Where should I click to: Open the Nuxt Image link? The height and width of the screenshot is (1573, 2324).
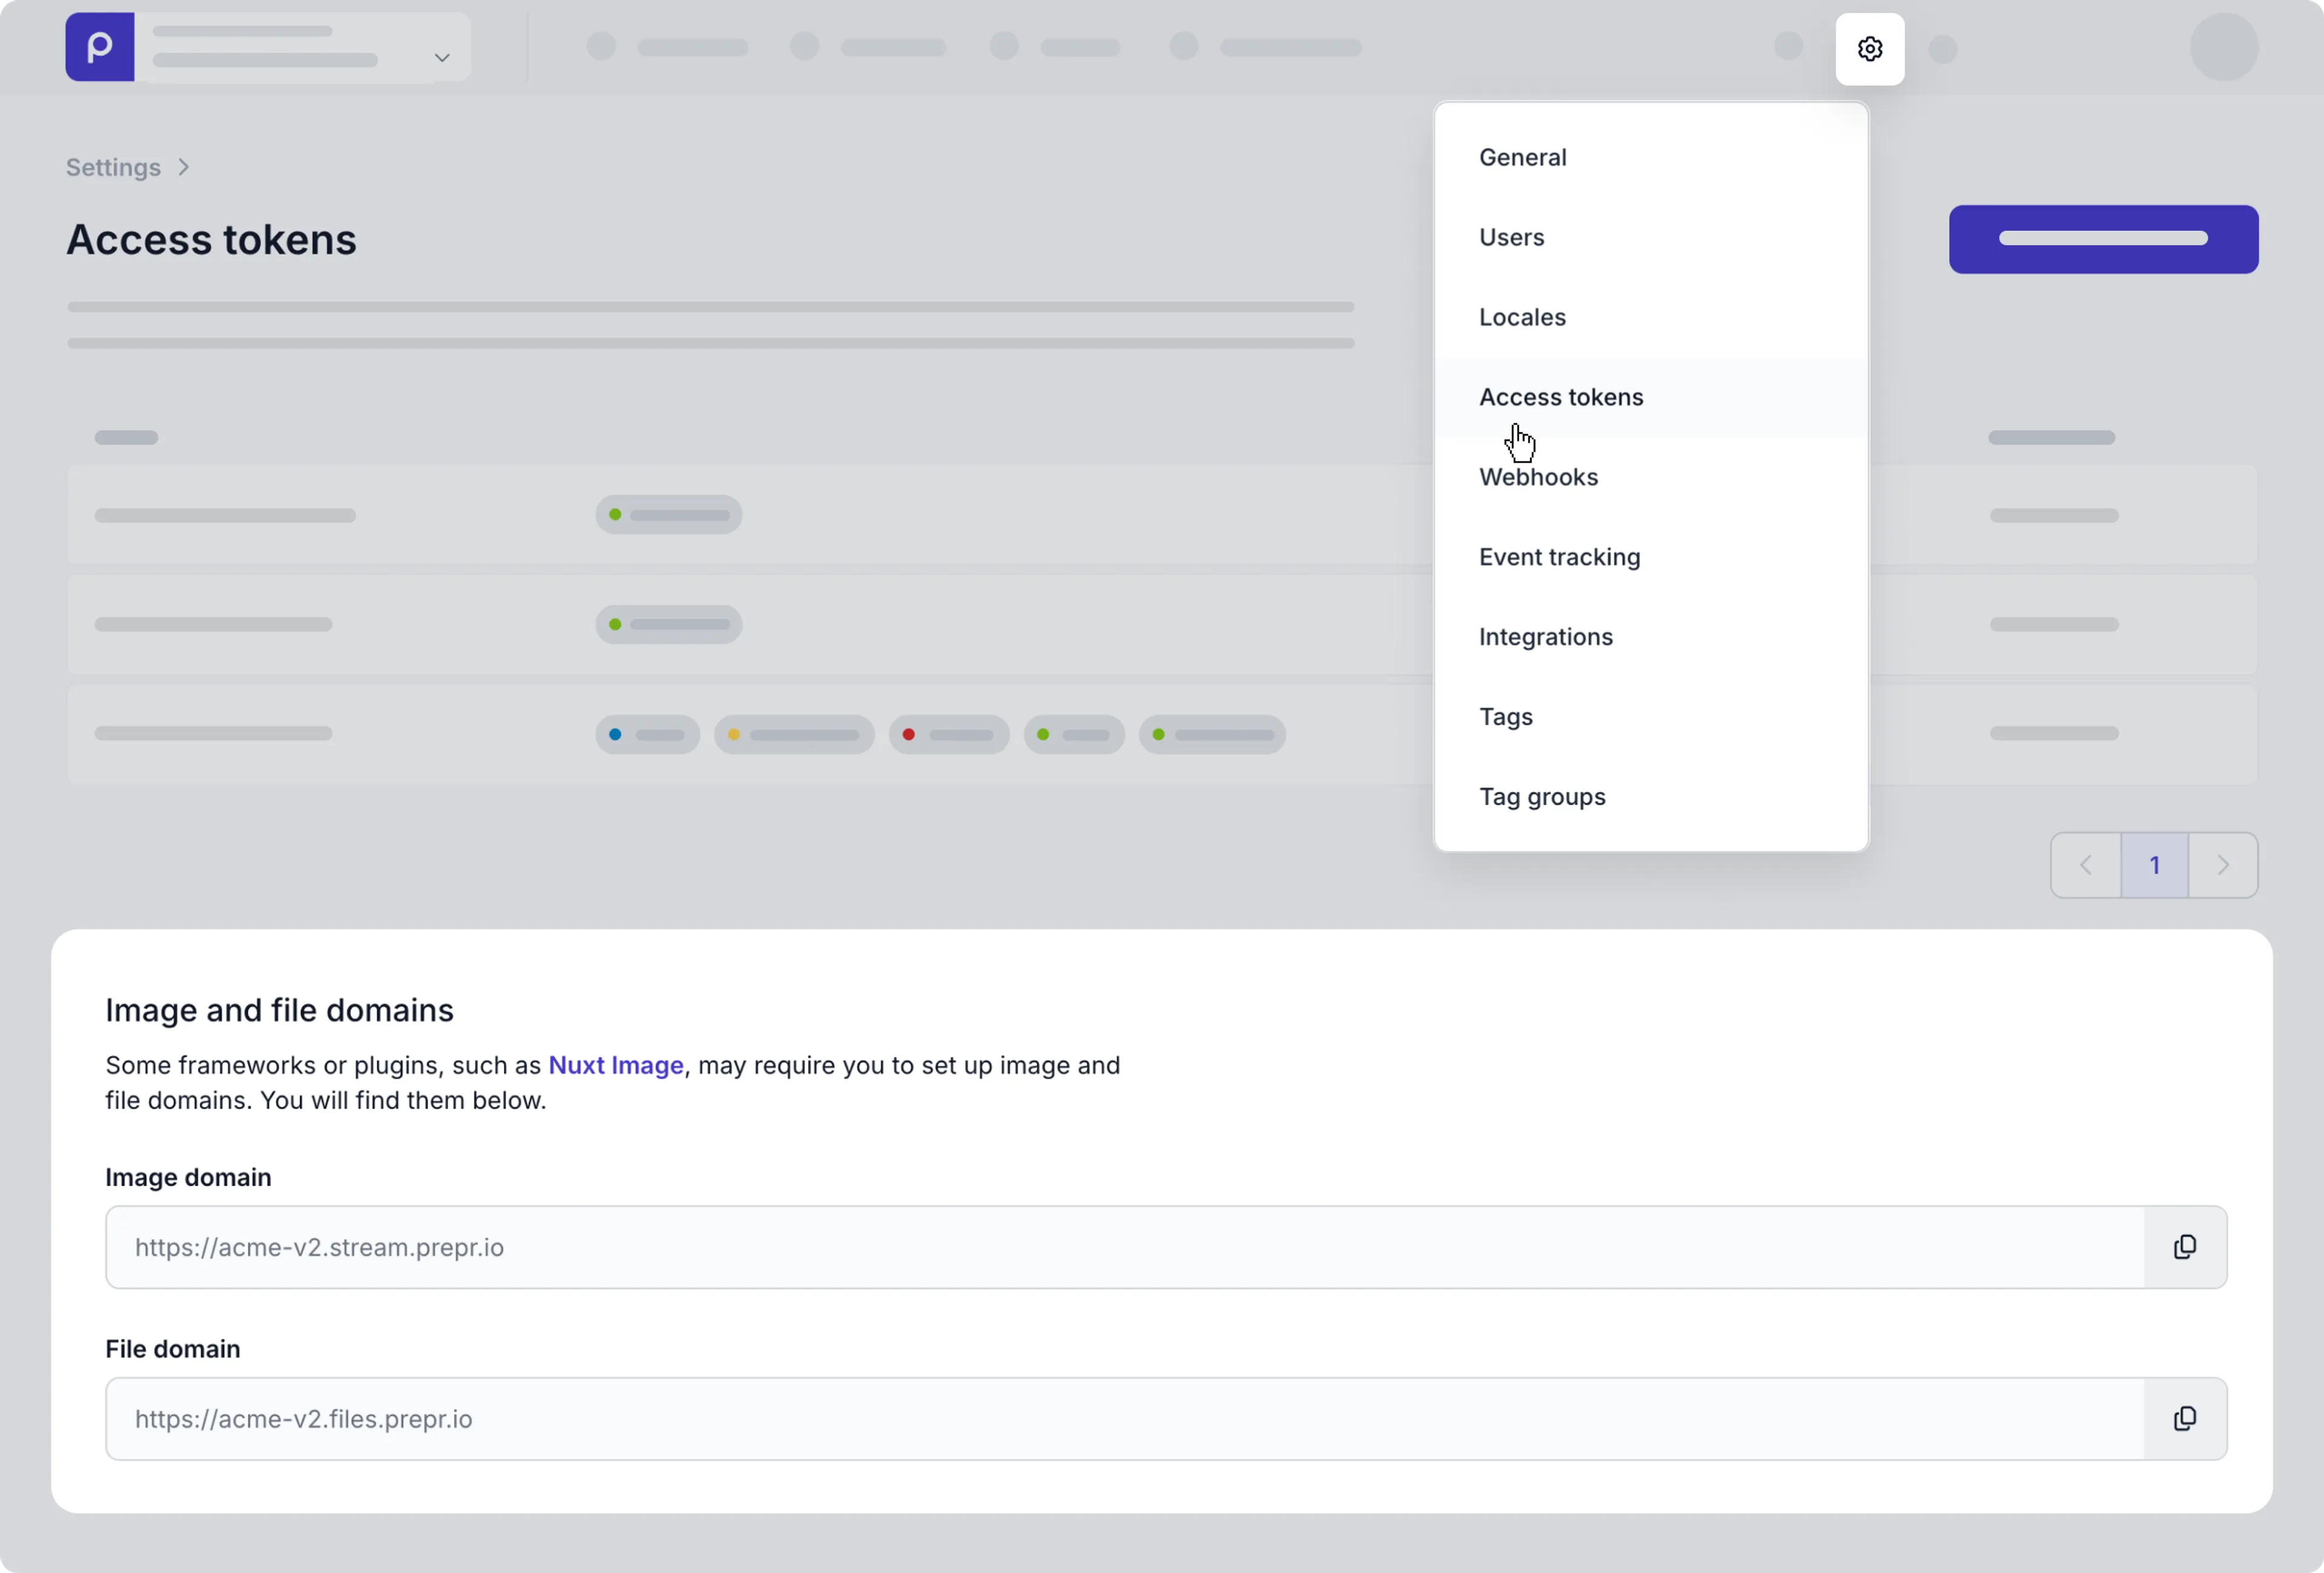pos(615,1066)
